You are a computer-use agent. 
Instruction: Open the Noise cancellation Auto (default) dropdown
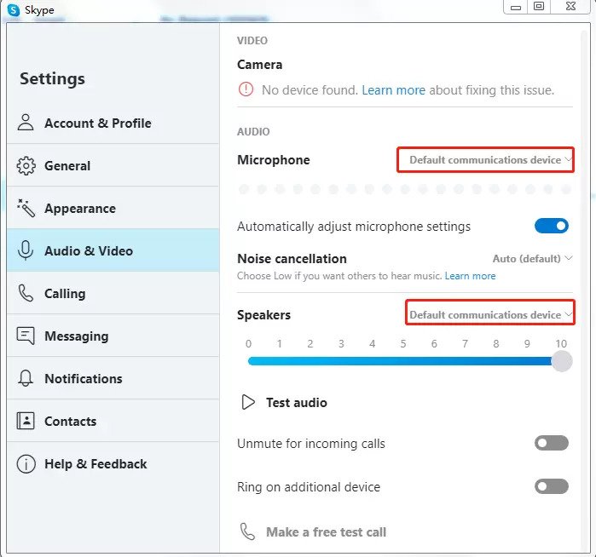point(533,259)
